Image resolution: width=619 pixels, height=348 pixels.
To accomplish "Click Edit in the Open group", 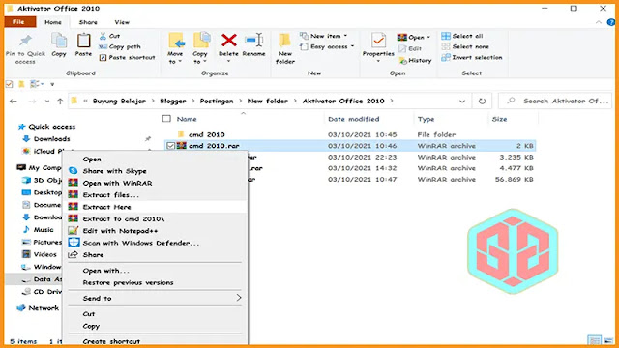I will 410,48.
